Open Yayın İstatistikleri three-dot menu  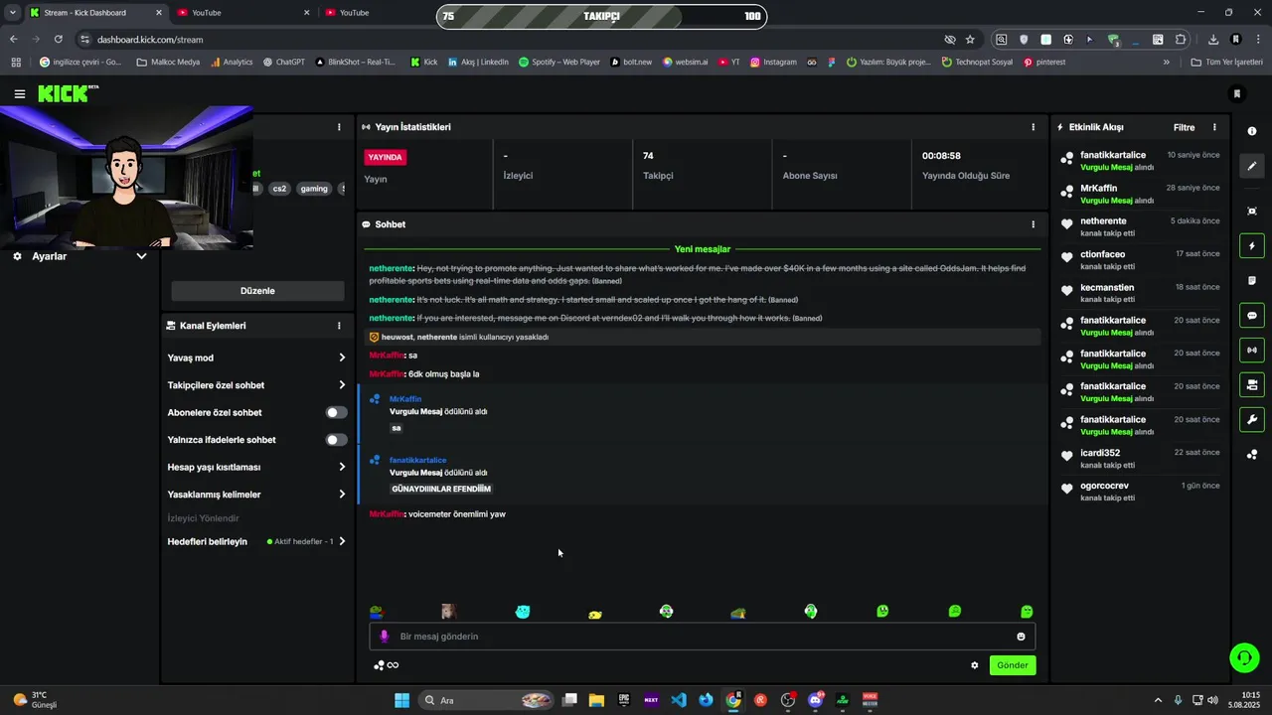pos(1033,127)
